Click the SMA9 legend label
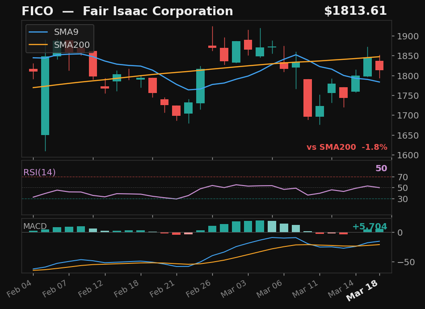 pos(66,32)
